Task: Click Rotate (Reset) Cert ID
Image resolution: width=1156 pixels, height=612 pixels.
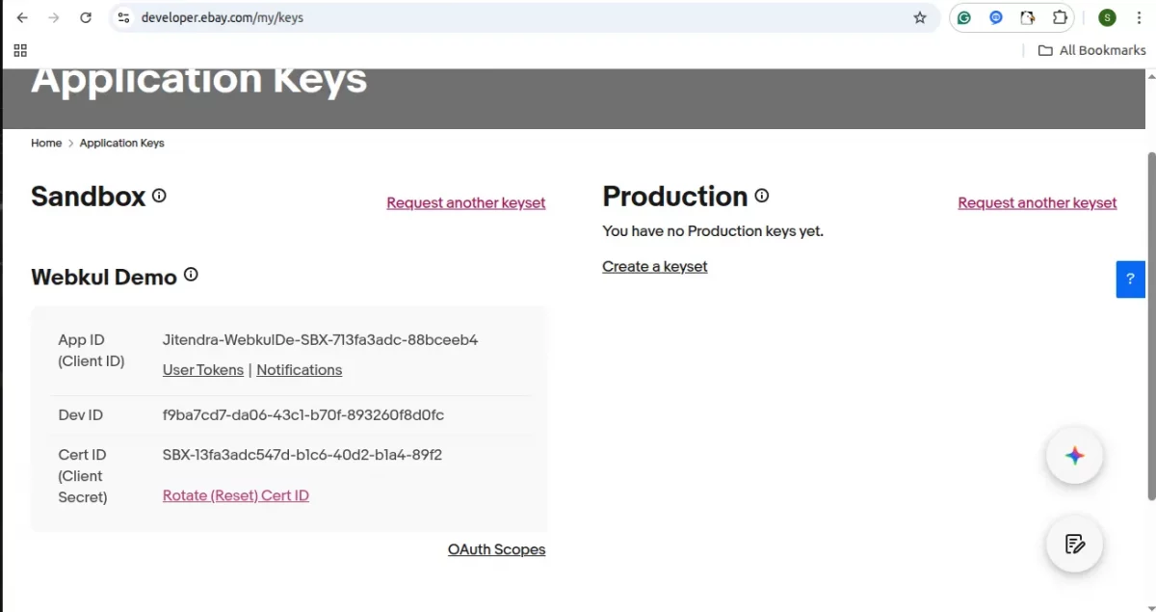Action: 235,494
